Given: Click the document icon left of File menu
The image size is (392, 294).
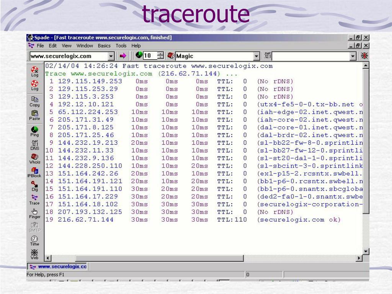Looking at the screenshot, I should (31, 46).
